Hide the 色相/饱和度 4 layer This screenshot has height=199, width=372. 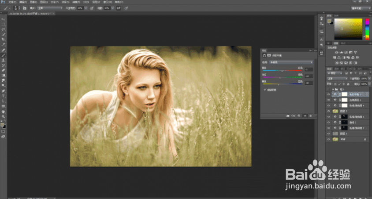pyautogui.click(x=328, y=105)
